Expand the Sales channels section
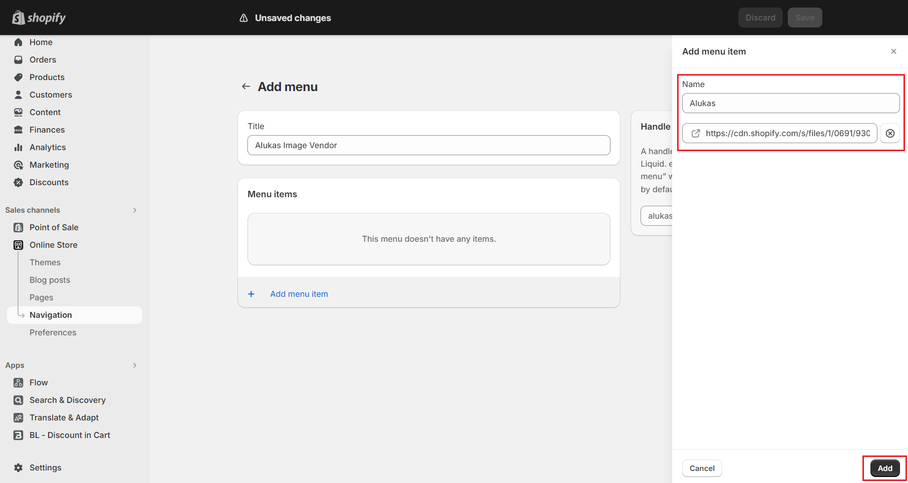Screen dimensions: 908x483 135,210
